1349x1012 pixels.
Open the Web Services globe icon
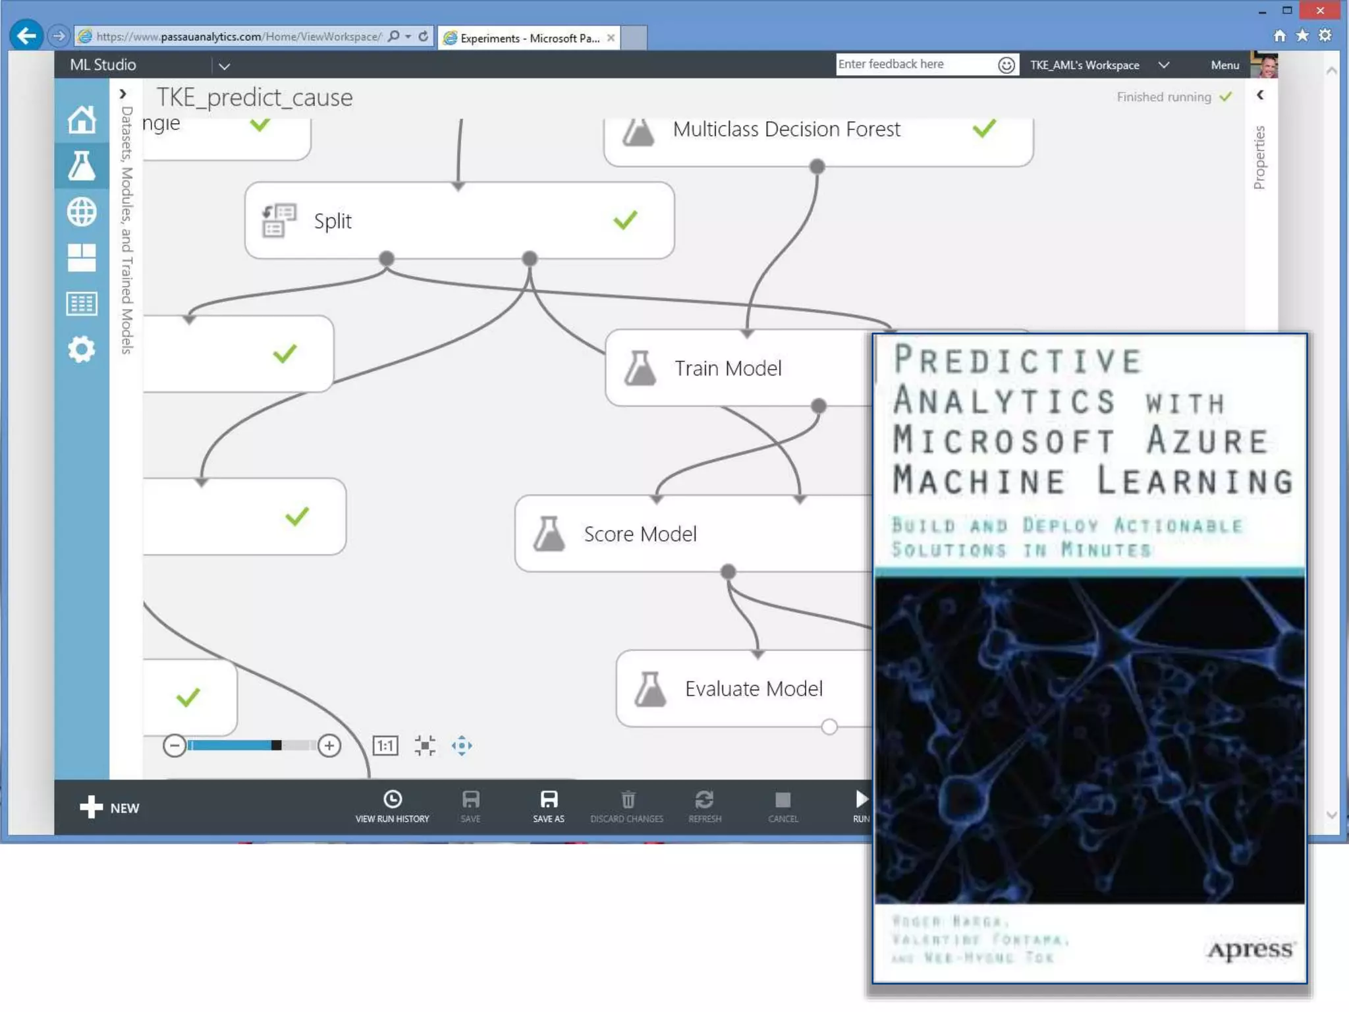(x=82, y=212)
